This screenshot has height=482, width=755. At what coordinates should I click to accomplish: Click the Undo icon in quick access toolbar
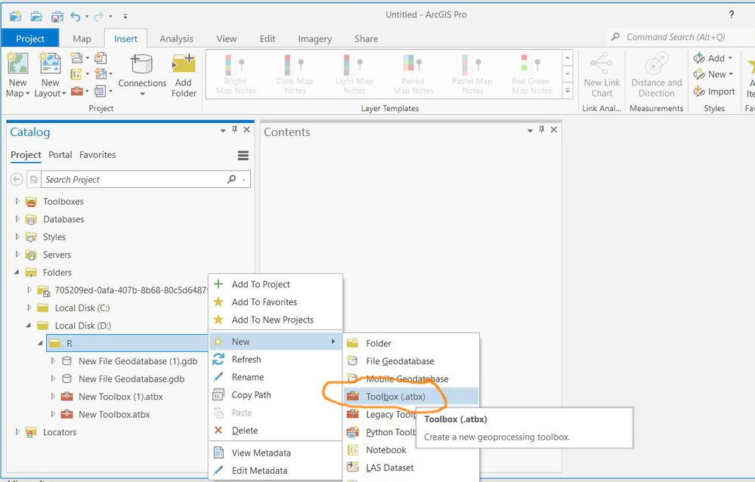coord(76,17)
